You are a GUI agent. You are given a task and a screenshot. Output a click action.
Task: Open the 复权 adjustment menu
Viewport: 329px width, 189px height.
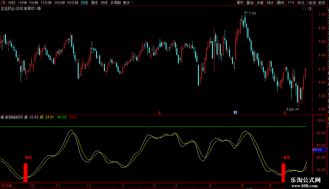240,3
